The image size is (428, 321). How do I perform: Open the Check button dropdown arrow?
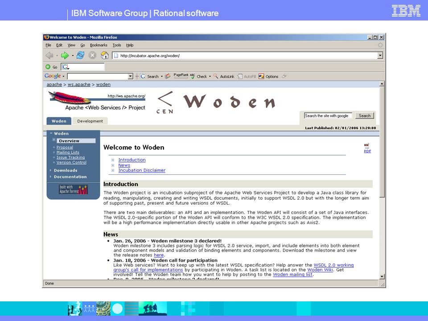(x=210, y=76)
